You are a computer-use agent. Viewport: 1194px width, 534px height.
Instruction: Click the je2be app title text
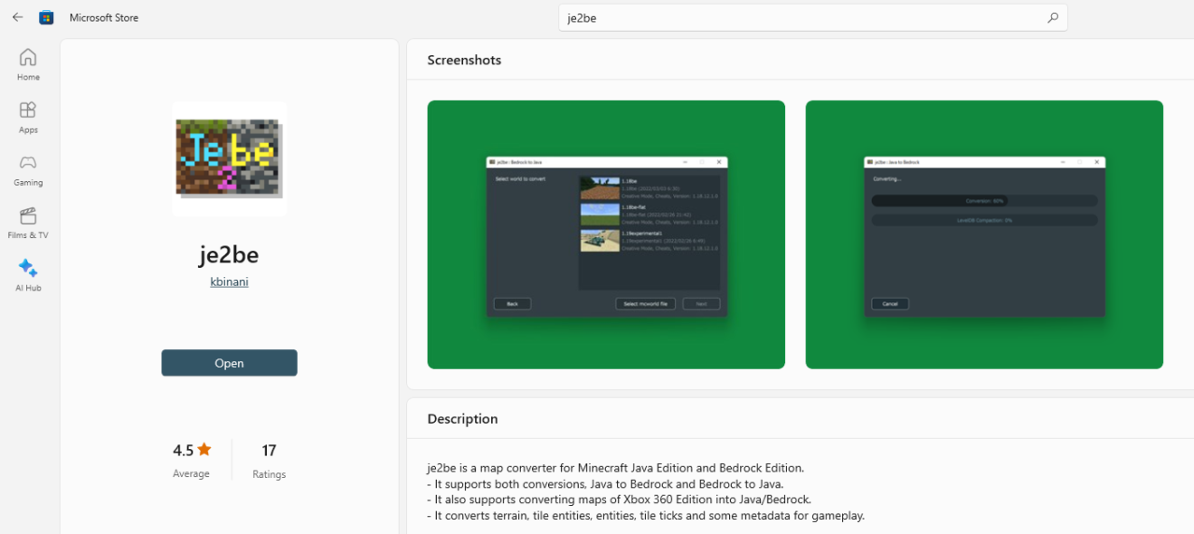(x=229, y=254)
